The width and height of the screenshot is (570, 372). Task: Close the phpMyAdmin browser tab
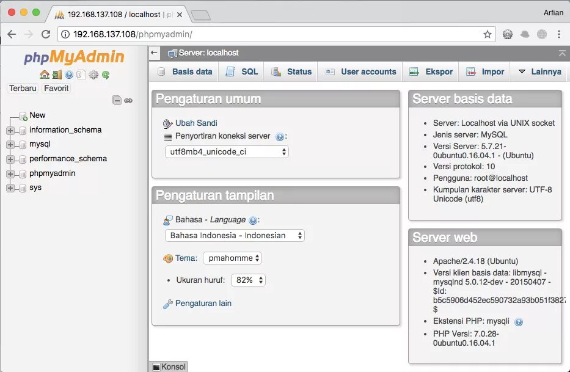coord(179,15)
